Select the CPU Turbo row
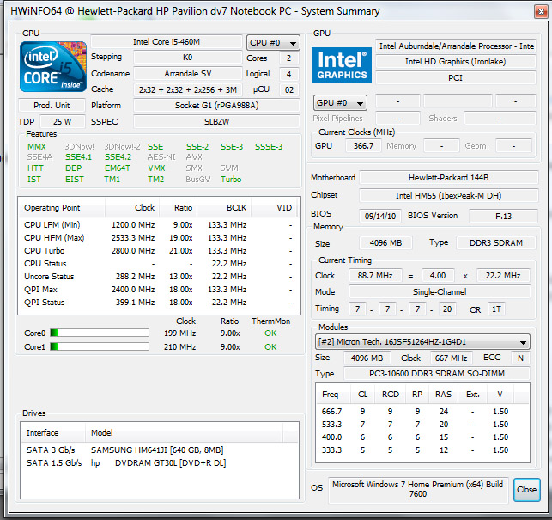Viewport: 552px width, 520px height. point(159,251)
